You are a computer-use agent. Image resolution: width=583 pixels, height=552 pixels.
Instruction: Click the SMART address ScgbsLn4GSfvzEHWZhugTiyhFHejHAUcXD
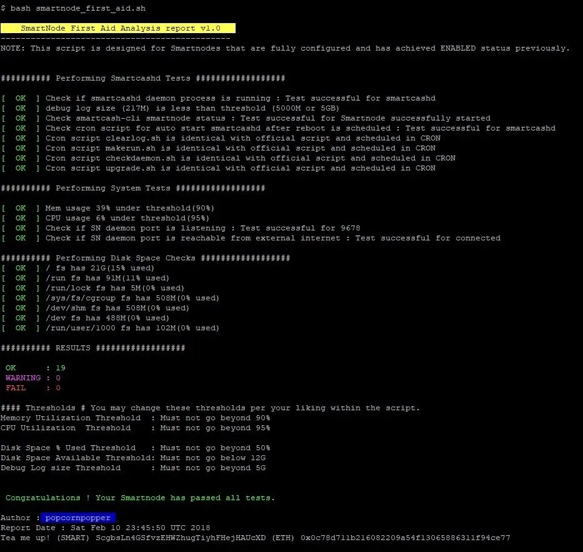click(181, 538)
